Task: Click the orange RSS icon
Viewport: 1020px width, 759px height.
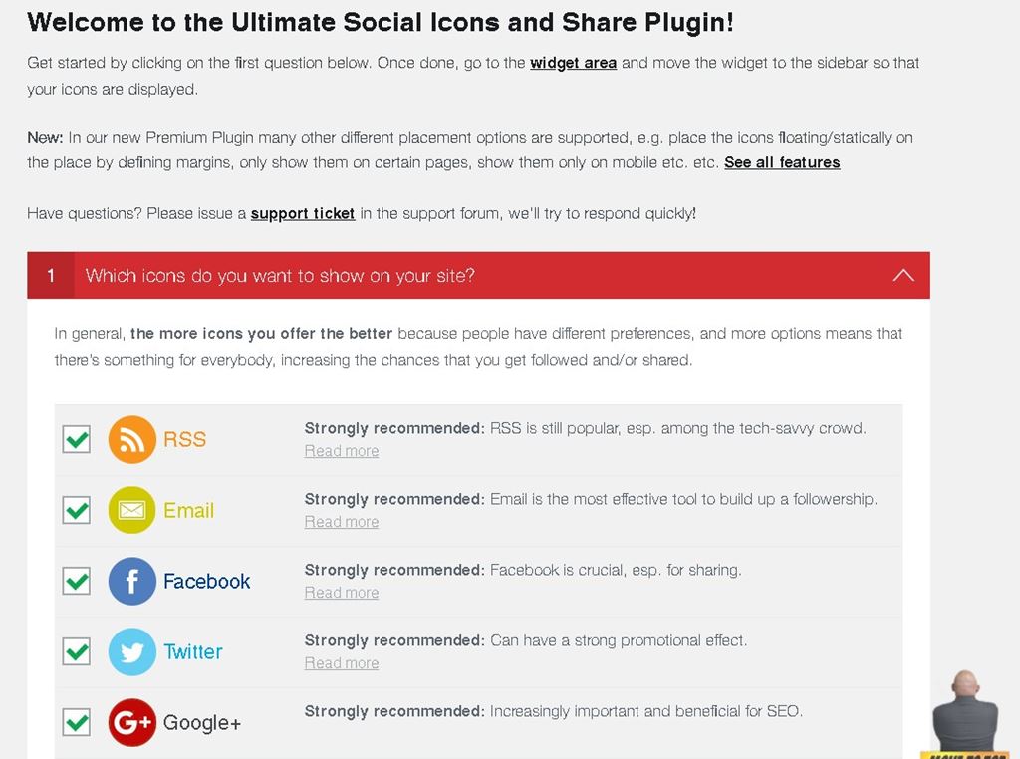Action: click(x=131, y=439)
